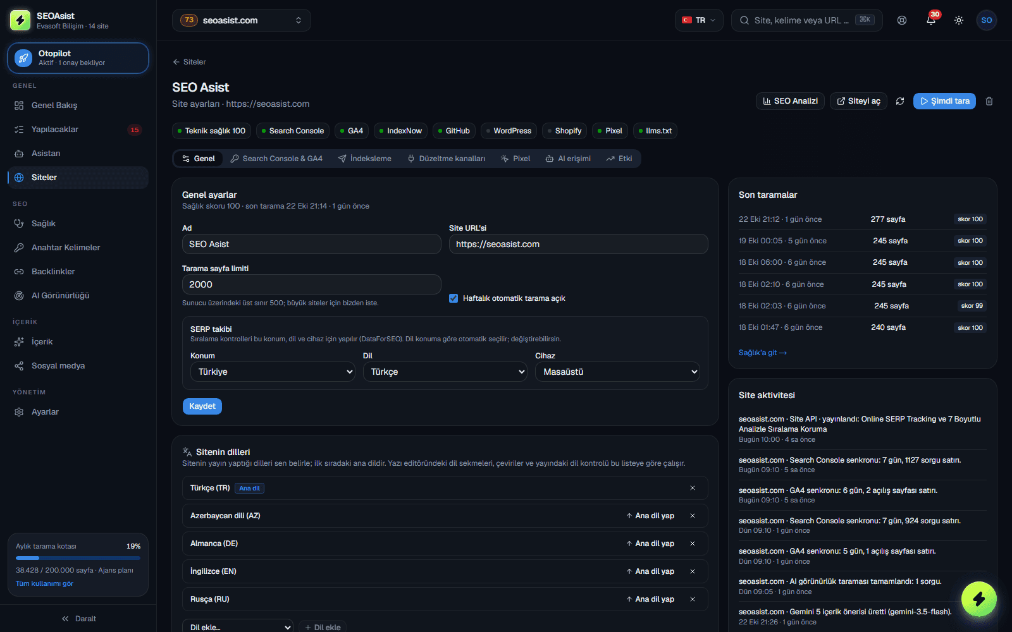Expand Dil dropdown showing Türkçe
This screenshot has height=632, width=1012.
(445, 372)
